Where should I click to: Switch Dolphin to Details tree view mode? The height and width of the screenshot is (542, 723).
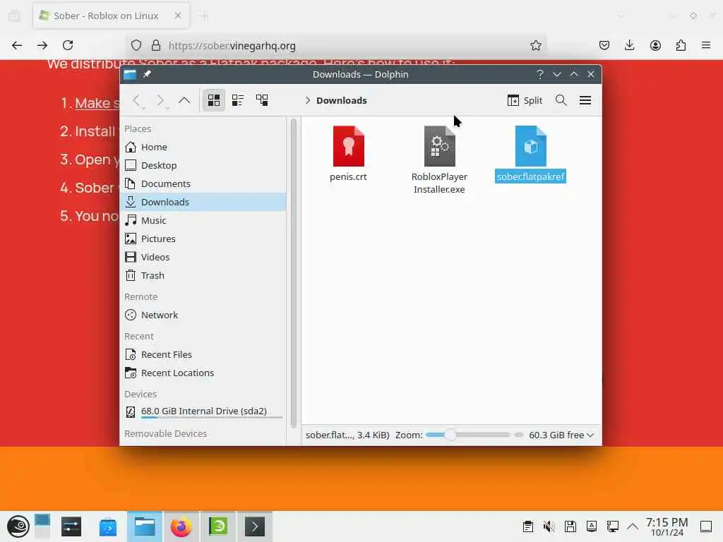[x=262, y=100]
